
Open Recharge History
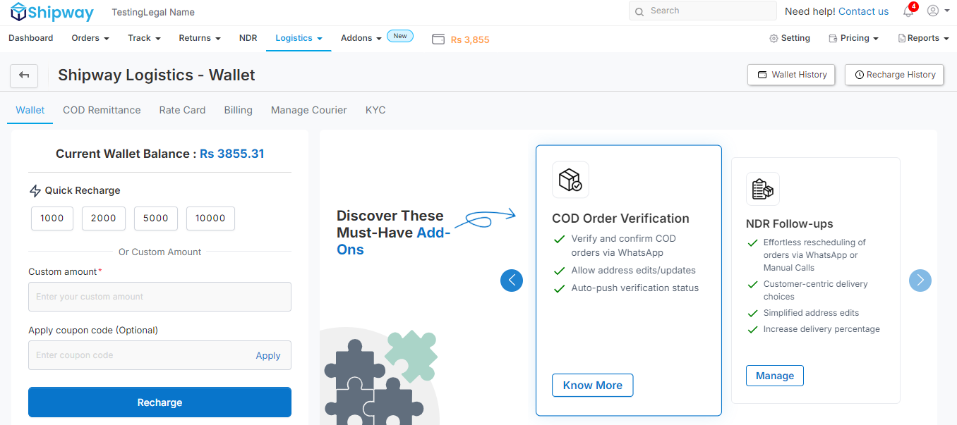[x=894, y=75]
